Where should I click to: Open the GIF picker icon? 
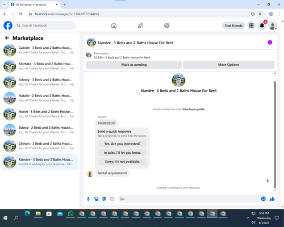[x=112, y=199]
